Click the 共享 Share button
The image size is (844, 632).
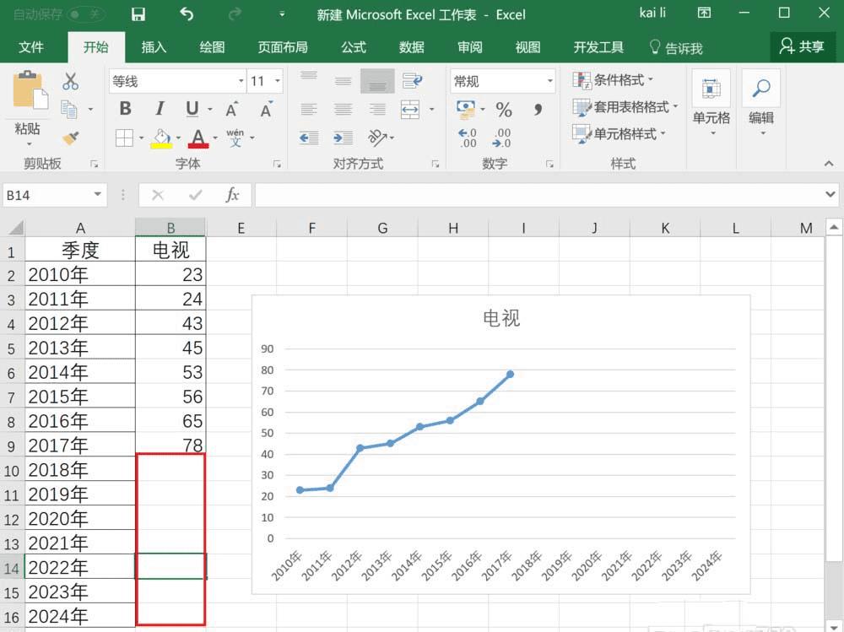(x=802, y=47)
